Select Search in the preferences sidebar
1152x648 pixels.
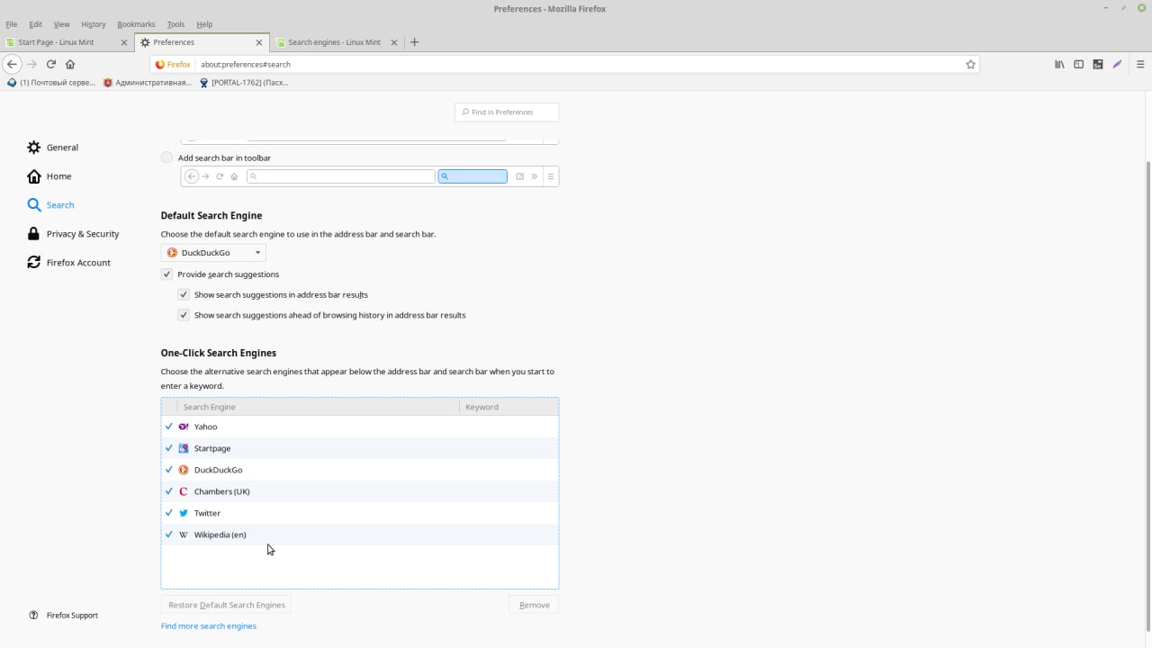click(50, 205)
